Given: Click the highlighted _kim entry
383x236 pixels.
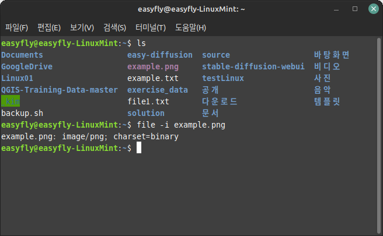Looking at the screenshot, I should (x=11, y=101).
